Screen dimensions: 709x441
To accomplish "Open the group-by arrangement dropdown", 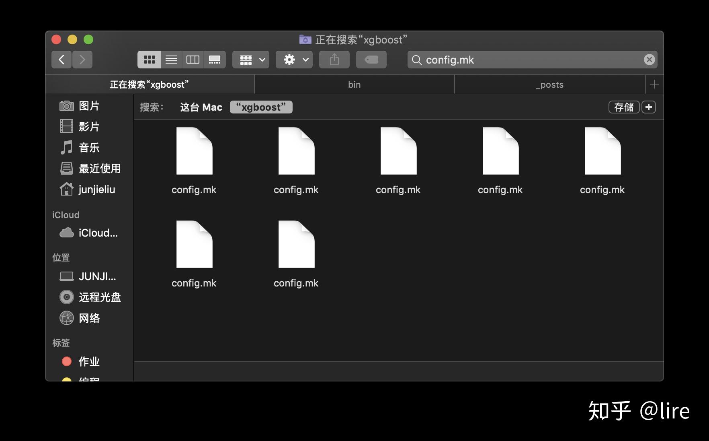I will click(x=251, y=60).
